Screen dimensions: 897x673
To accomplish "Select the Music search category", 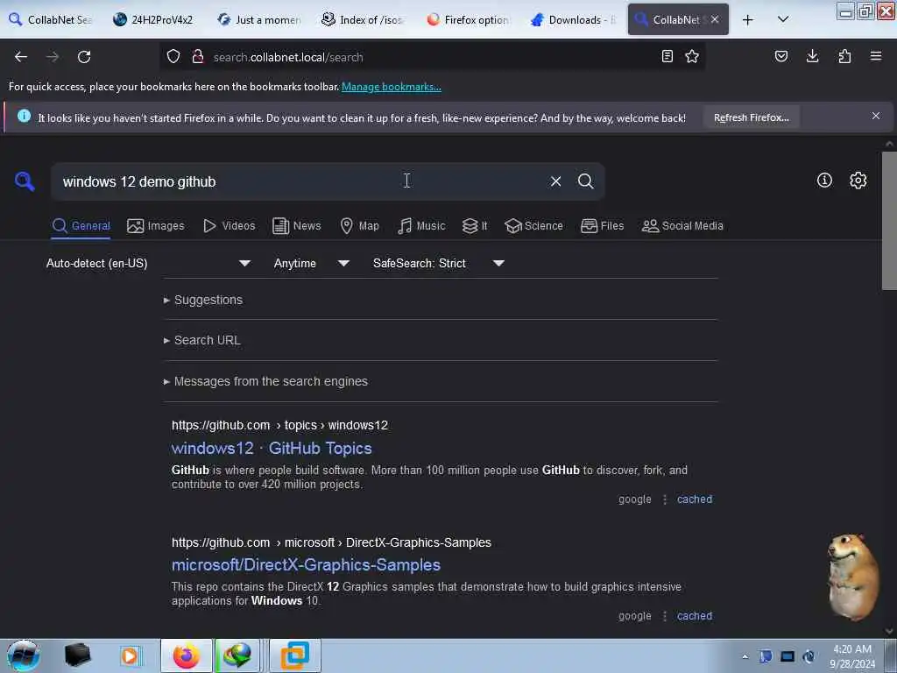I will pos(421,226).
